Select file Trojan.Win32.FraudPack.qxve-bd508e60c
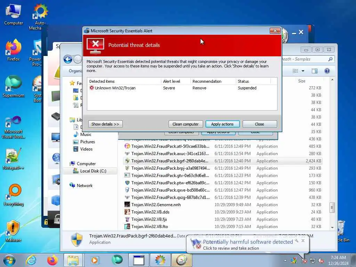The width and height of the screenshot is (356, 267). point(222,190)
